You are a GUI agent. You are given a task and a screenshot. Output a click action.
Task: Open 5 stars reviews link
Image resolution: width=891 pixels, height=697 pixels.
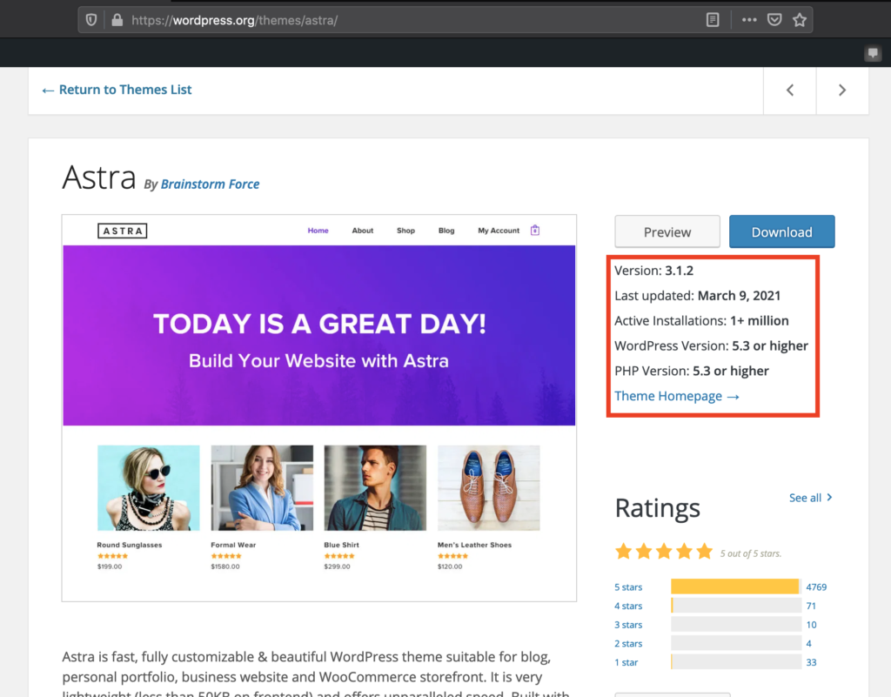(628, 586)
